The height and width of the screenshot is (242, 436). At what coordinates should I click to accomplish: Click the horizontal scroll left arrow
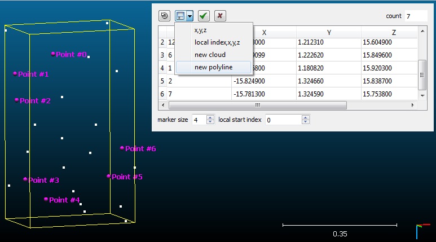pyautogui.click(x=163, y=105)
